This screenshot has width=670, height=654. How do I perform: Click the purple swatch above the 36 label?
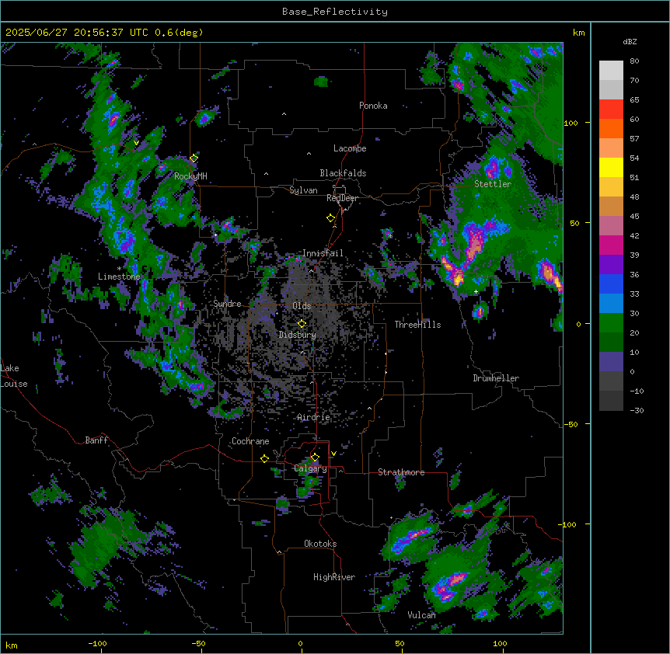pos(611,265)
